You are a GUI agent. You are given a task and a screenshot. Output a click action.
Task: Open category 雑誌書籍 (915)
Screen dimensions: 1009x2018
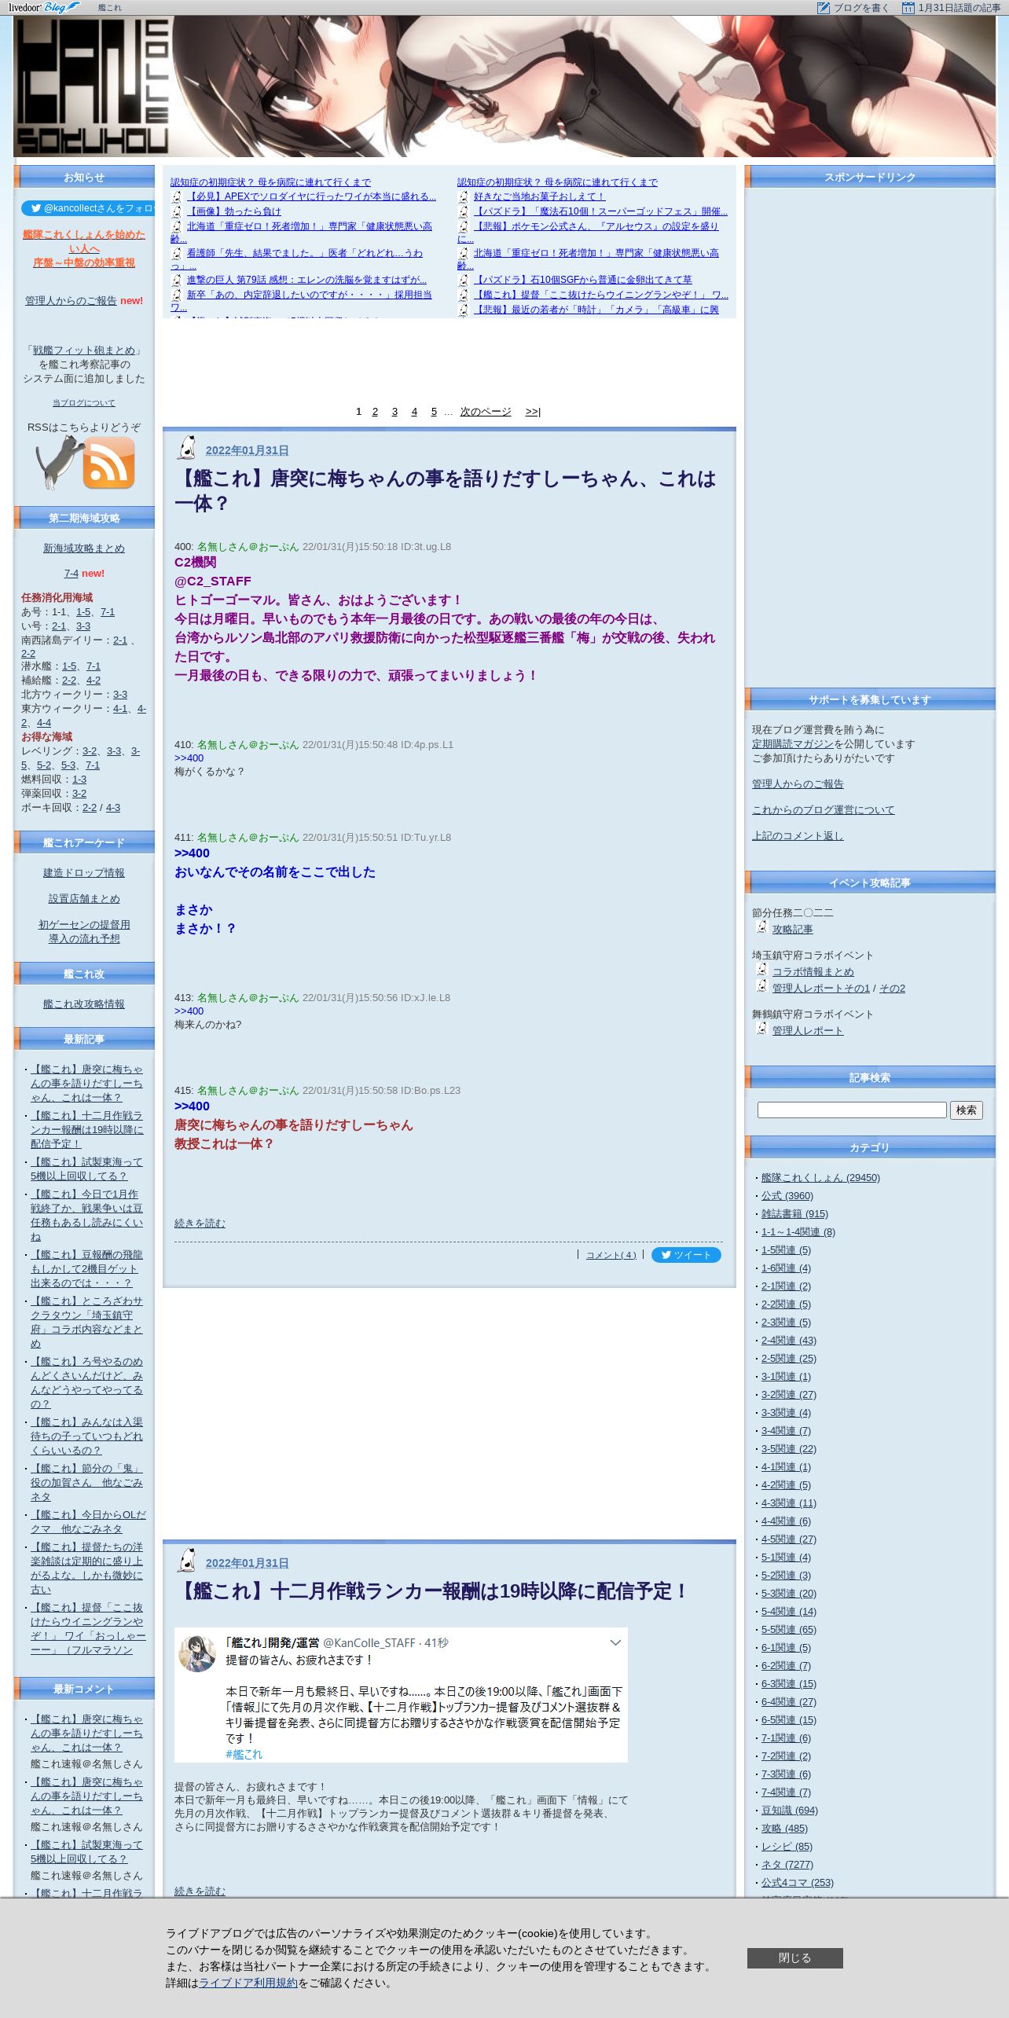point(794,1214)
